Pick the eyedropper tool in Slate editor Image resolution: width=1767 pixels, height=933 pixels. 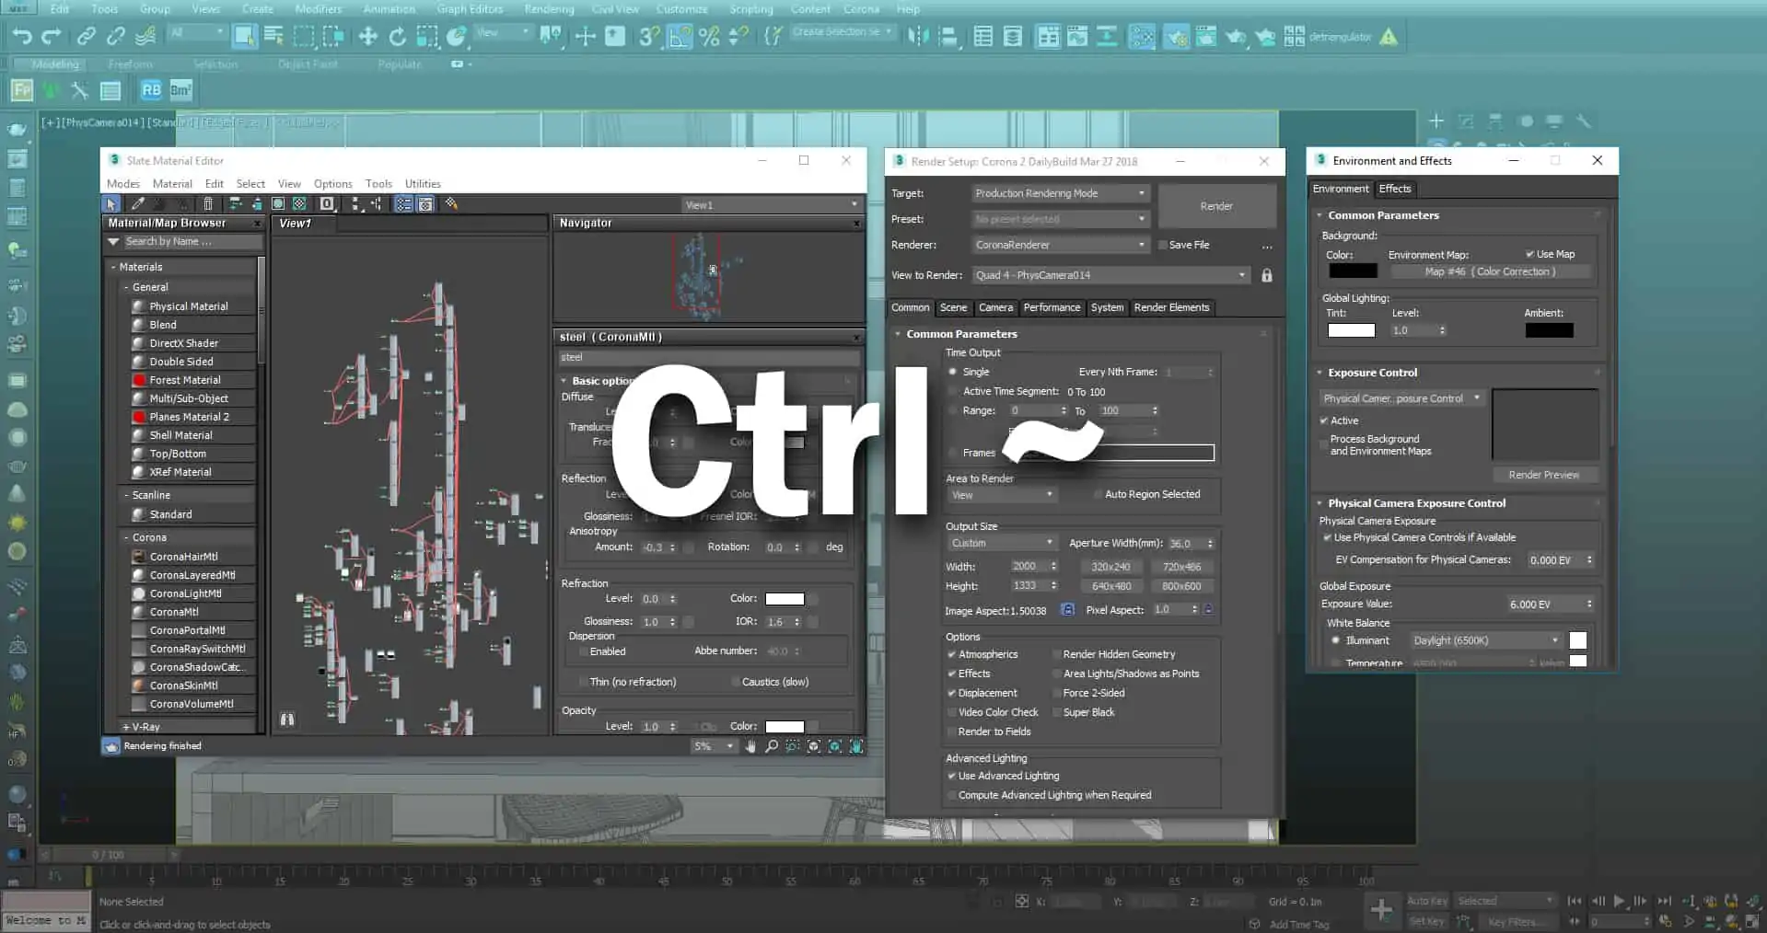pyautogui.click(x=138, y=204)
